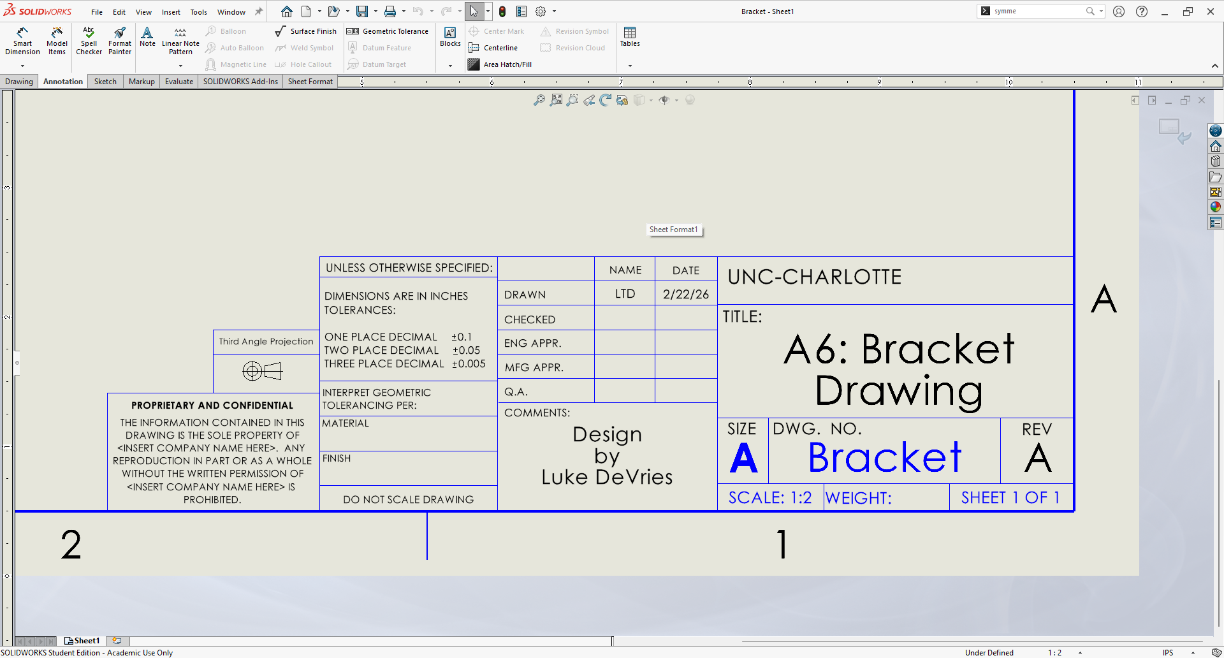Click the Add Sheet icon
Image resolution: width=1224 pixels, height=658 pixels.
point(117,641)
